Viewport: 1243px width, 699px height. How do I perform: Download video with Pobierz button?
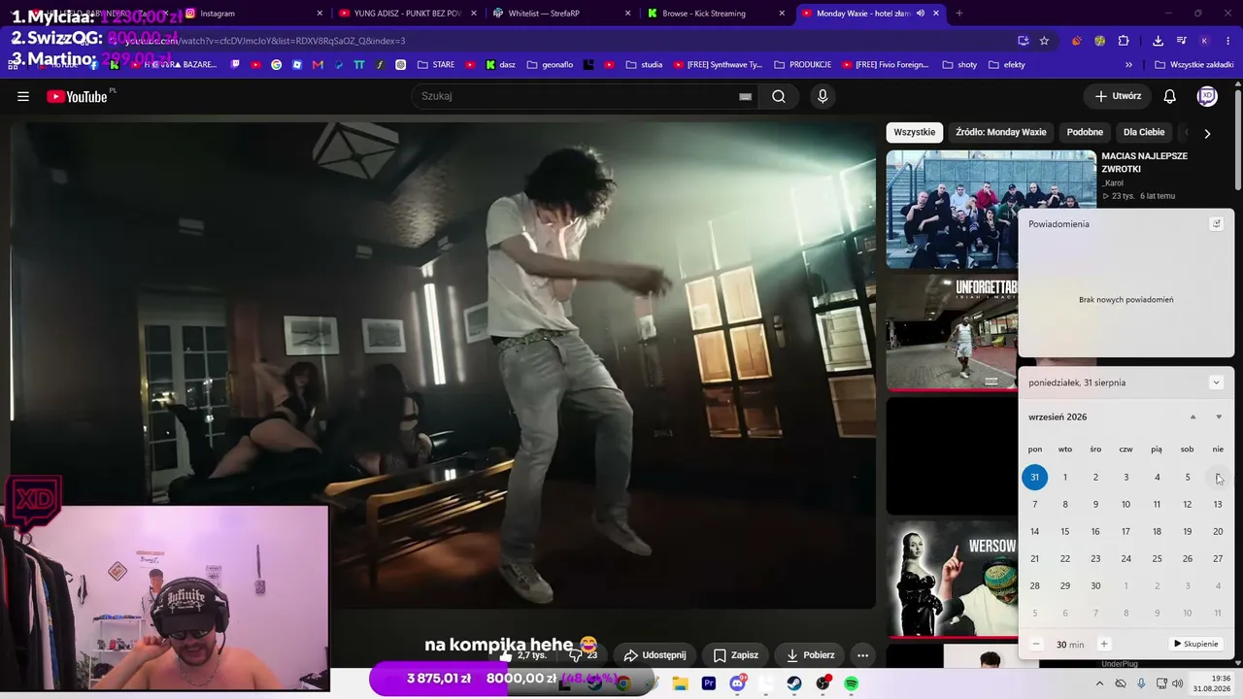(x=810, y=655)
